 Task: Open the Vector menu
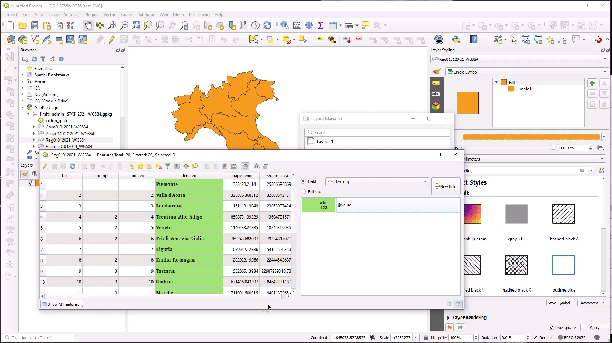click(109, 15)
